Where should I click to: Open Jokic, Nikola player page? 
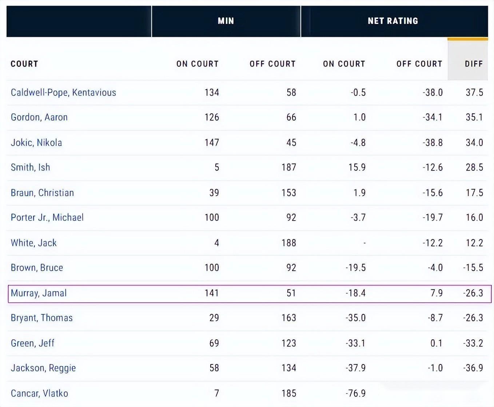point(36,142)
